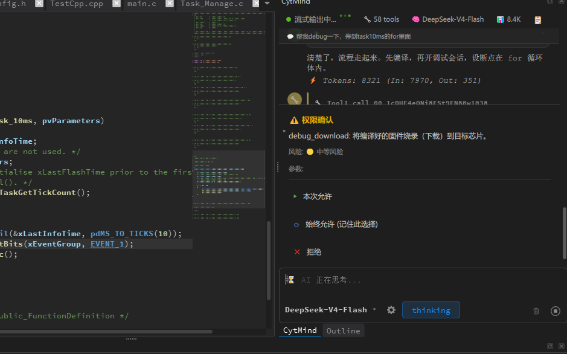Click the hourglass icon in chat input
Screen dimensions: 567x354
coord(290,280)
